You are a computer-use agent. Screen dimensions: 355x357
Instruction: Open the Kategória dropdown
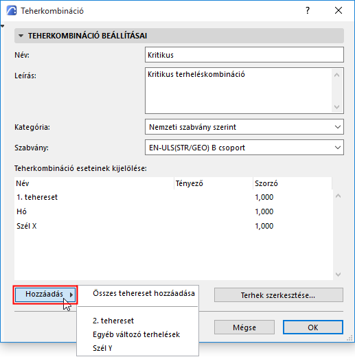coord(244,127)
